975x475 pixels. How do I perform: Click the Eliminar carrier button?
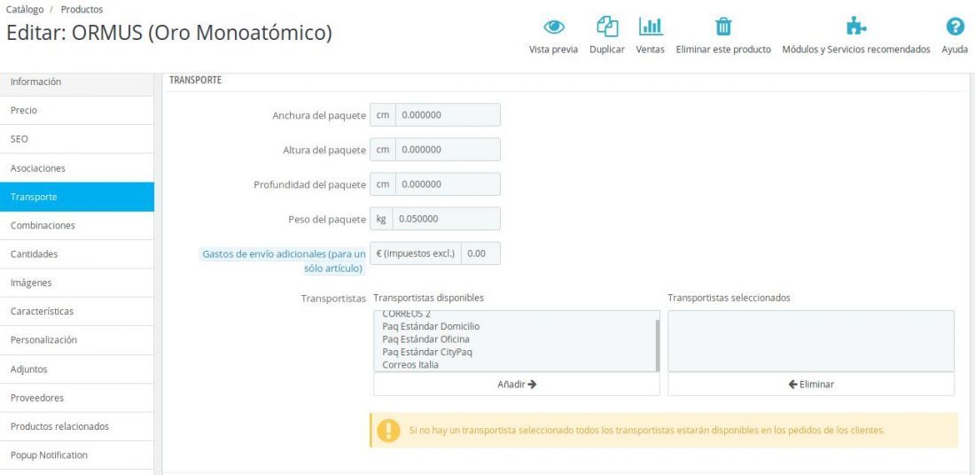tap(811, 385)
